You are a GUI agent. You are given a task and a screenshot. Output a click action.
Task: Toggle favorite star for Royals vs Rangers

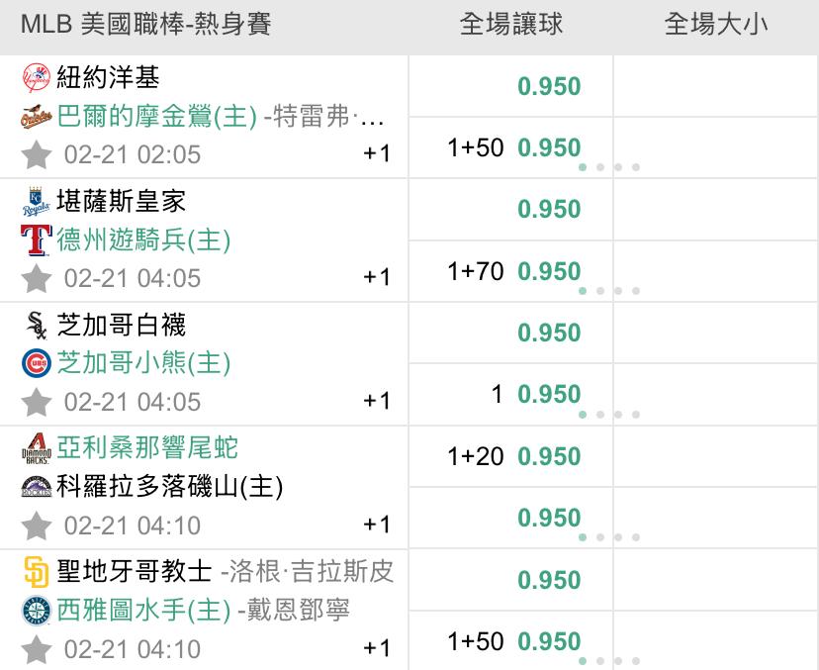click(x=37, y=278)
